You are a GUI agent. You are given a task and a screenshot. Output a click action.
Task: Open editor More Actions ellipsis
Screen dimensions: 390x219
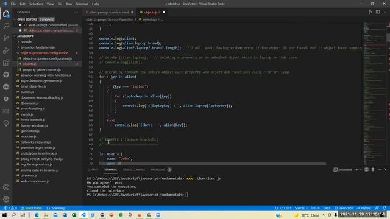(385, 12)
